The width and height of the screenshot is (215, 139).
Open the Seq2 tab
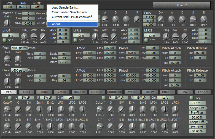click(44, 92)
